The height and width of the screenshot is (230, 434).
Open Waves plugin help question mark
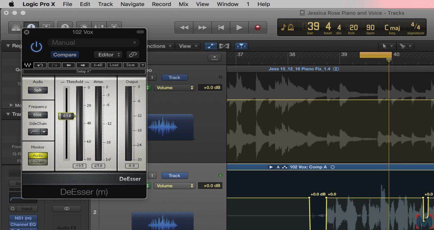142,65
